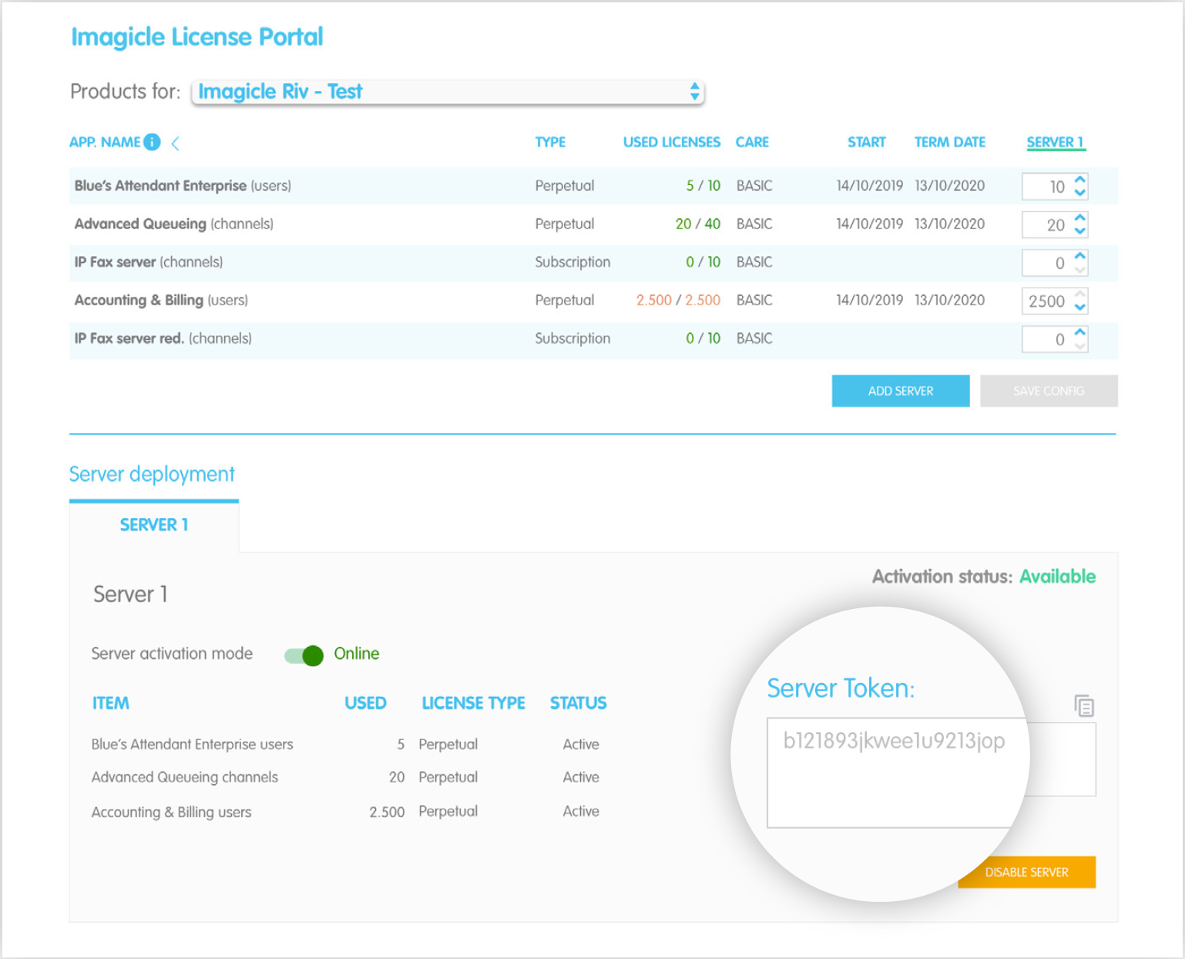Click the Imagicle License Portal title
1185x959 pixels.
[197, 37]
